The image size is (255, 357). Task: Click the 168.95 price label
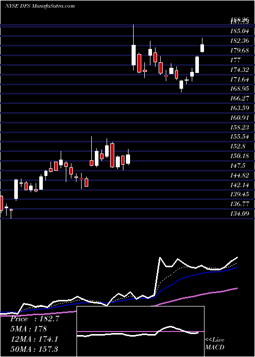click(x=240, y=89)
